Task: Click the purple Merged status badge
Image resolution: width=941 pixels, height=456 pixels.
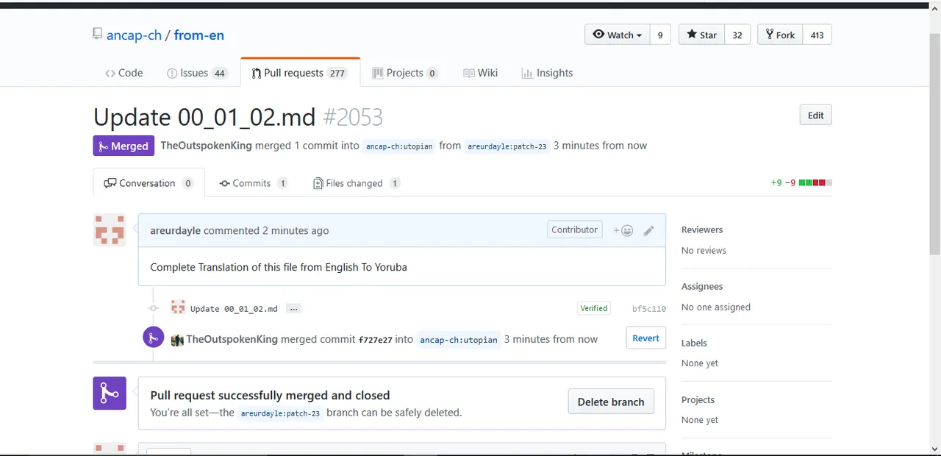Action: [124, 146]
